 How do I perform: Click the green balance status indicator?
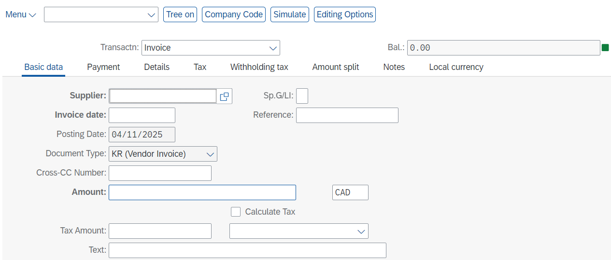605,47
